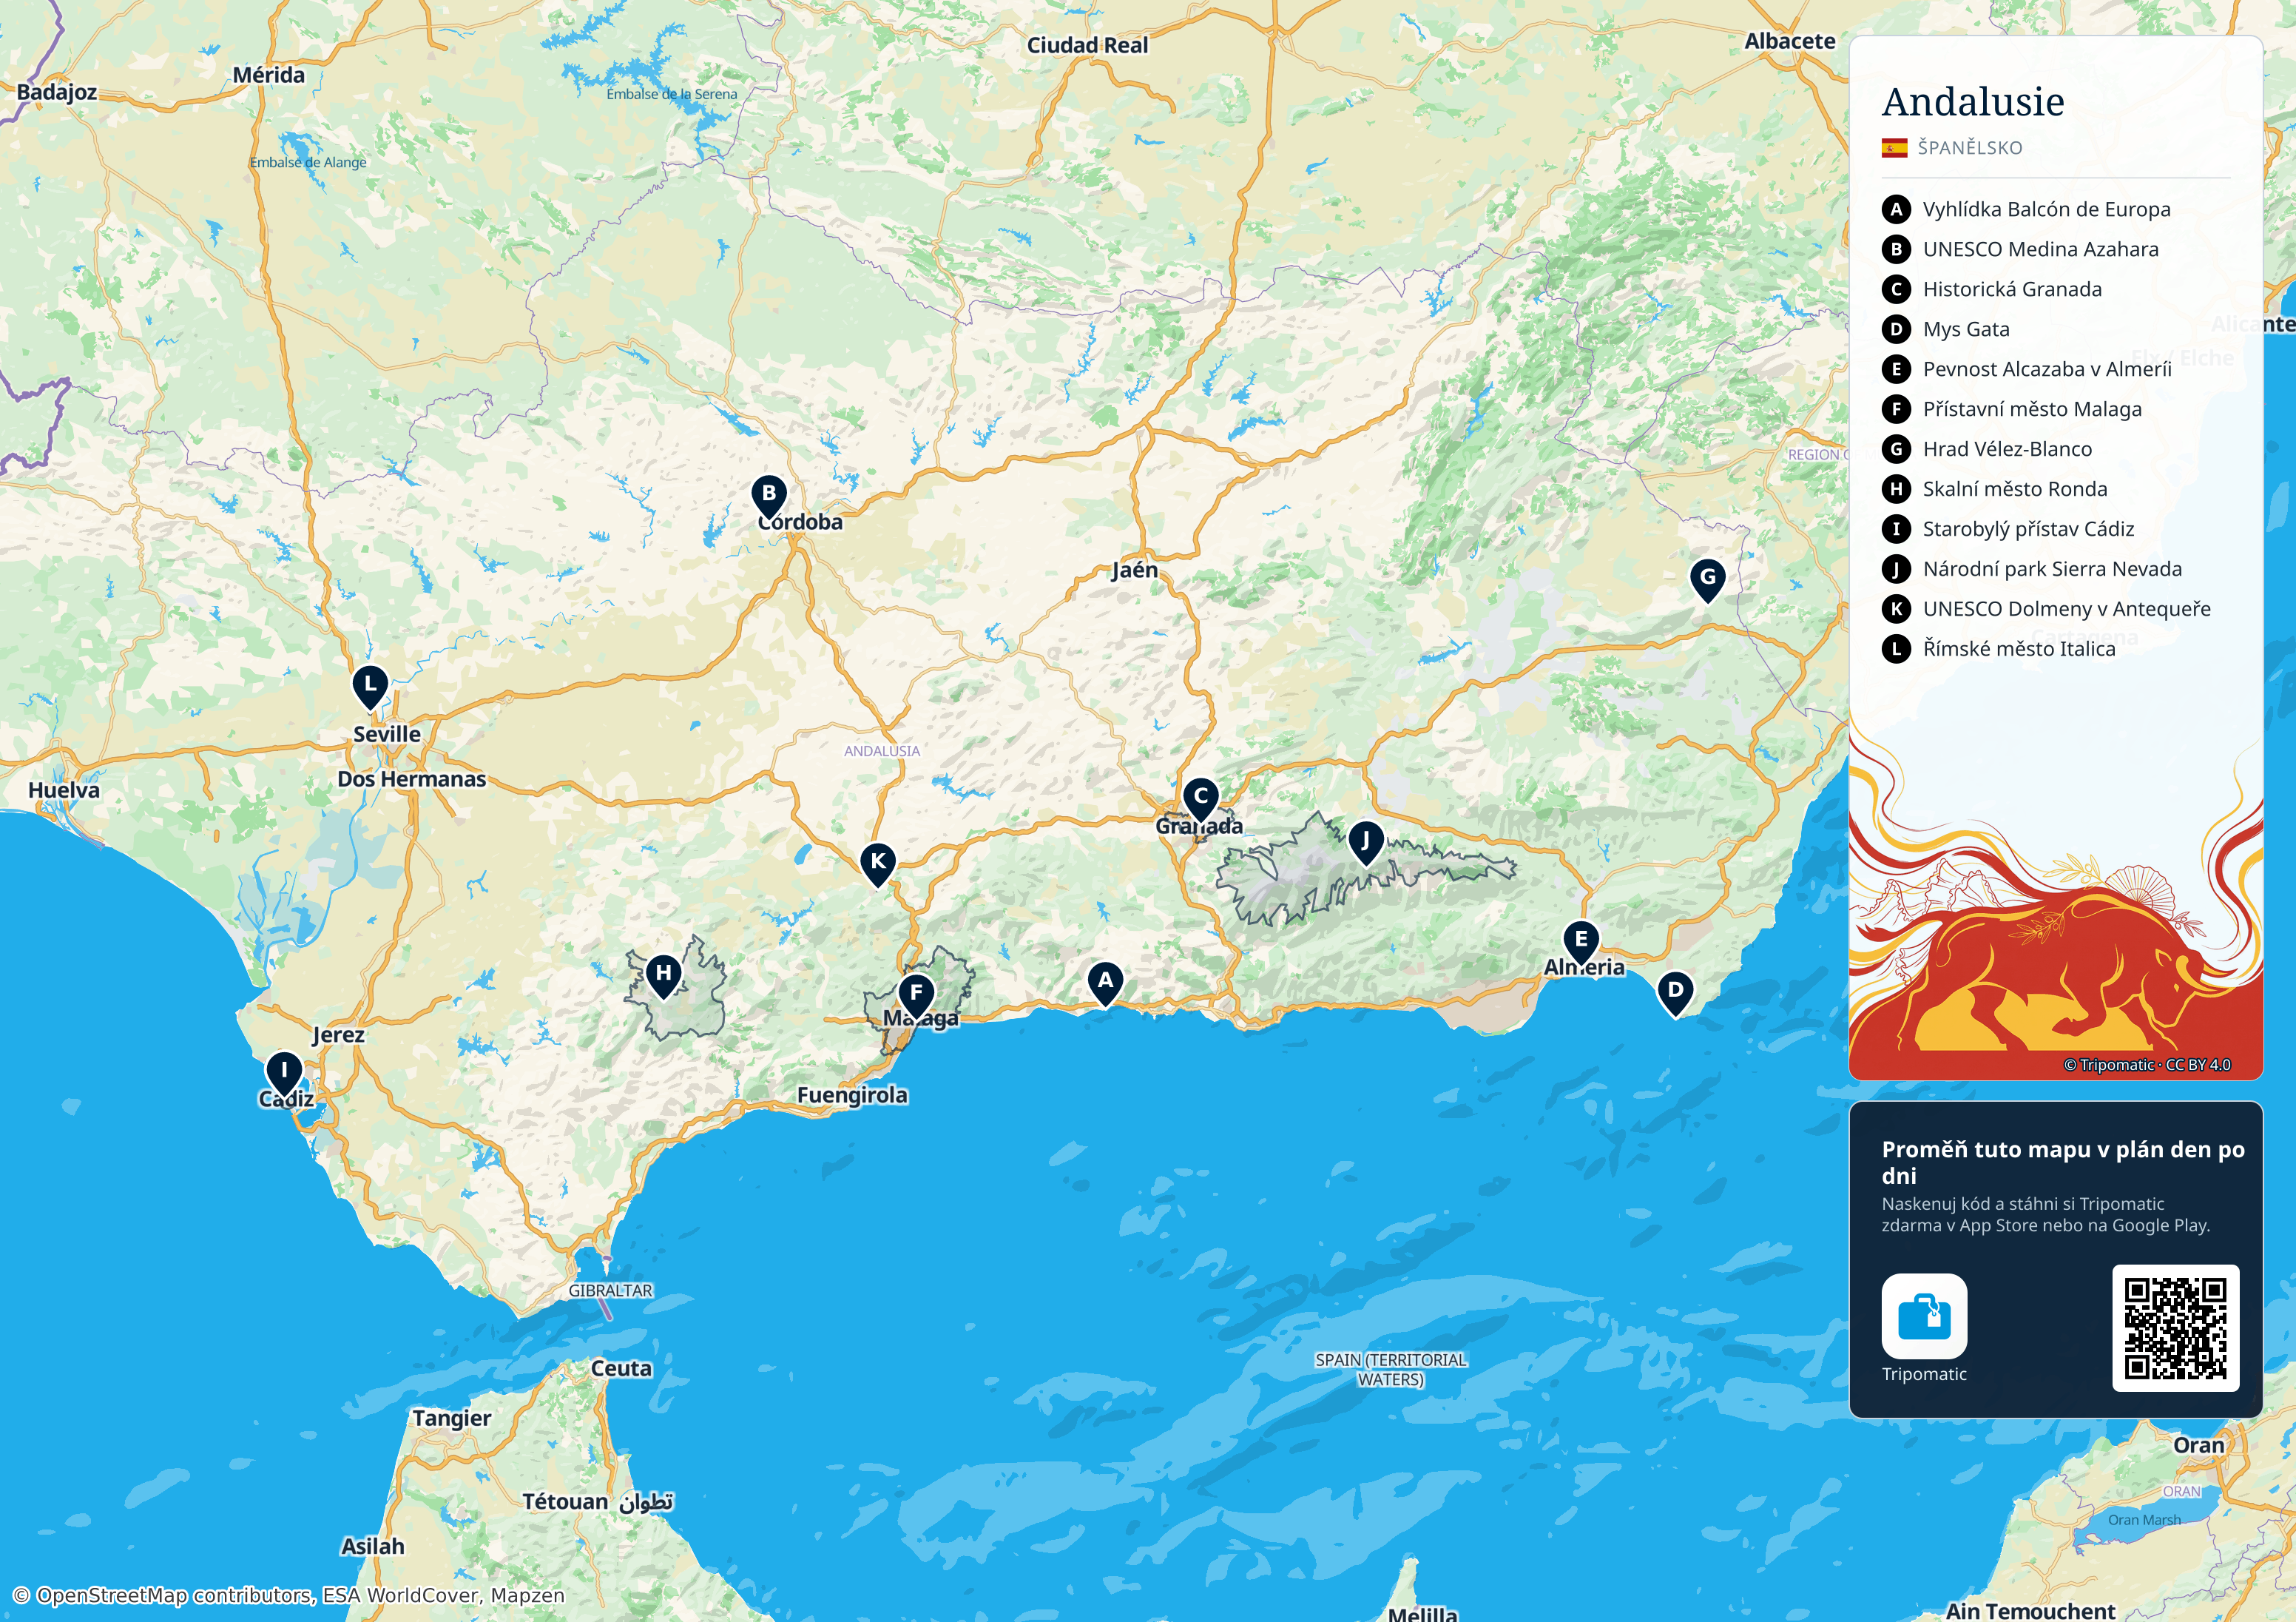Image resolution: width=2296 pixels, height=1622 pixels.
Task: Click the 'Andalusie' panel title
Action: pos(1973,102)
